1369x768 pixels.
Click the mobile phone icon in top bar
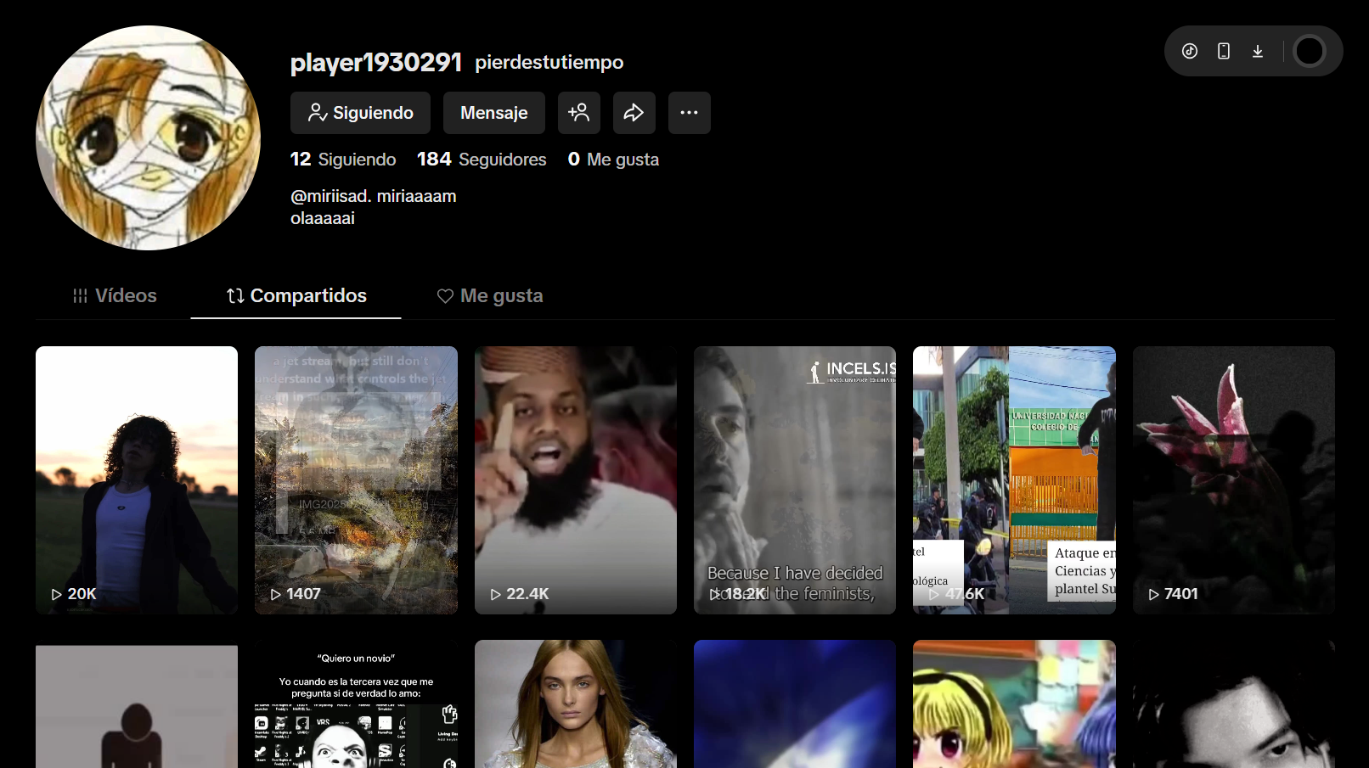[1224, 51]
